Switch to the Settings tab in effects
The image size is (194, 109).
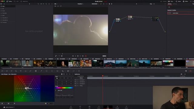tap(175, 4)
